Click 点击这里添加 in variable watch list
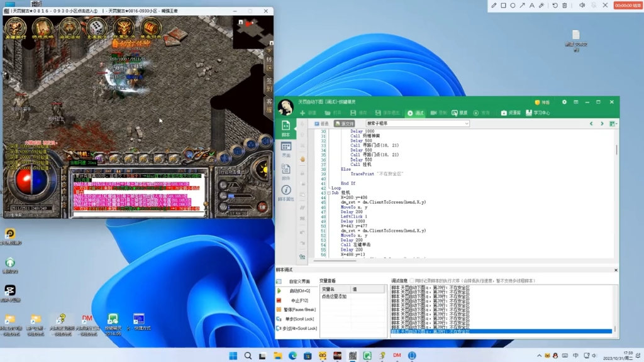 click(x=335, y=297)
